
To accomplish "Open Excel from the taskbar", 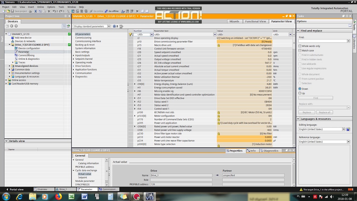I will (71, 197).
